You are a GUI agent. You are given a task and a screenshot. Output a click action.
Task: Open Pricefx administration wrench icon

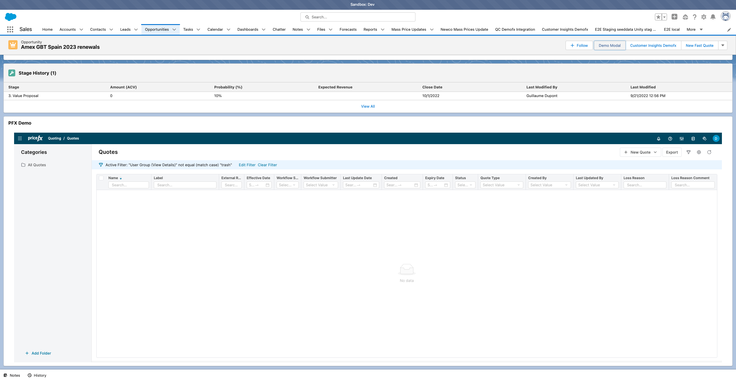(x=704, y=138)
